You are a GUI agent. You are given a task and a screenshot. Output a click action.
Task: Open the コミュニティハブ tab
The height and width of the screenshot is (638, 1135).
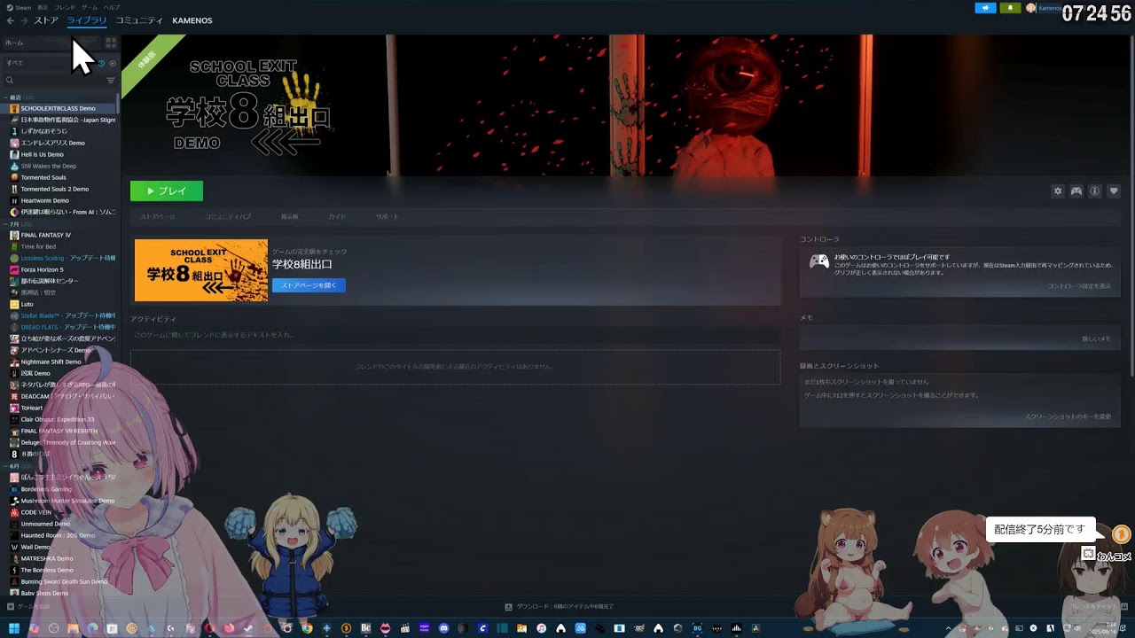pyautogui.click(x=228, y=216)
